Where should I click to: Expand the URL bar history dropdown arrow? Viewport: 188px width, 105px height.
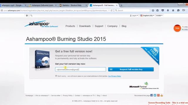[x=109, y=10]
